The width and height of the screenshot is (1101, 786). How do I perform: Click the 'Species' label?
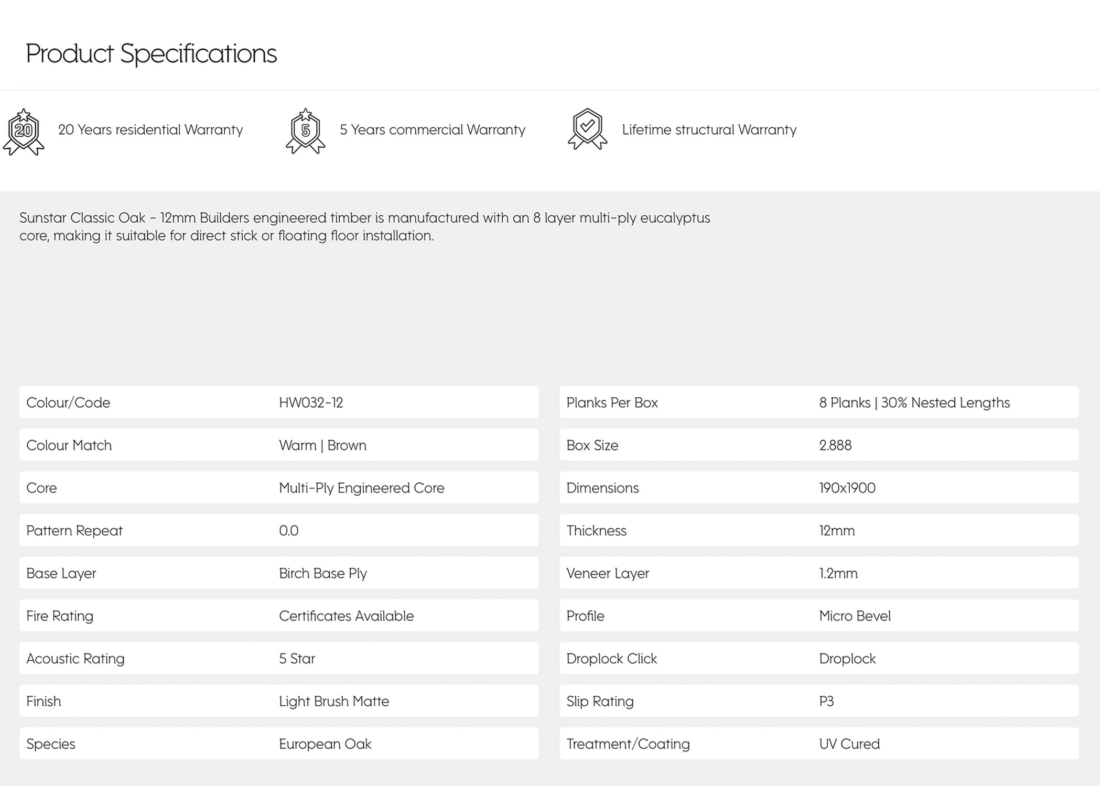click(x=51, y=744)
